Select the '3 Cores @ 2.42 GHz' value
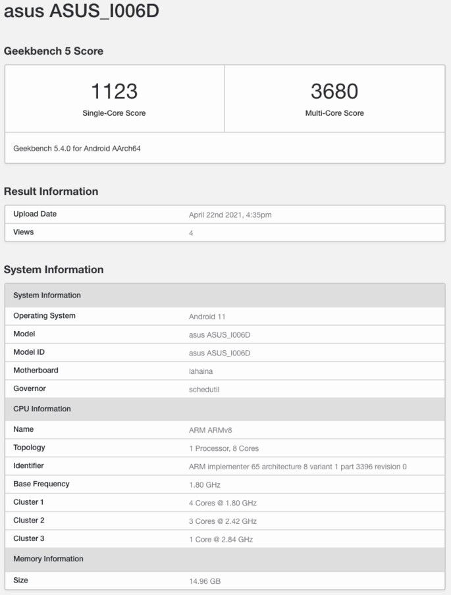The image size is (451, 595). tap(223, 521)
